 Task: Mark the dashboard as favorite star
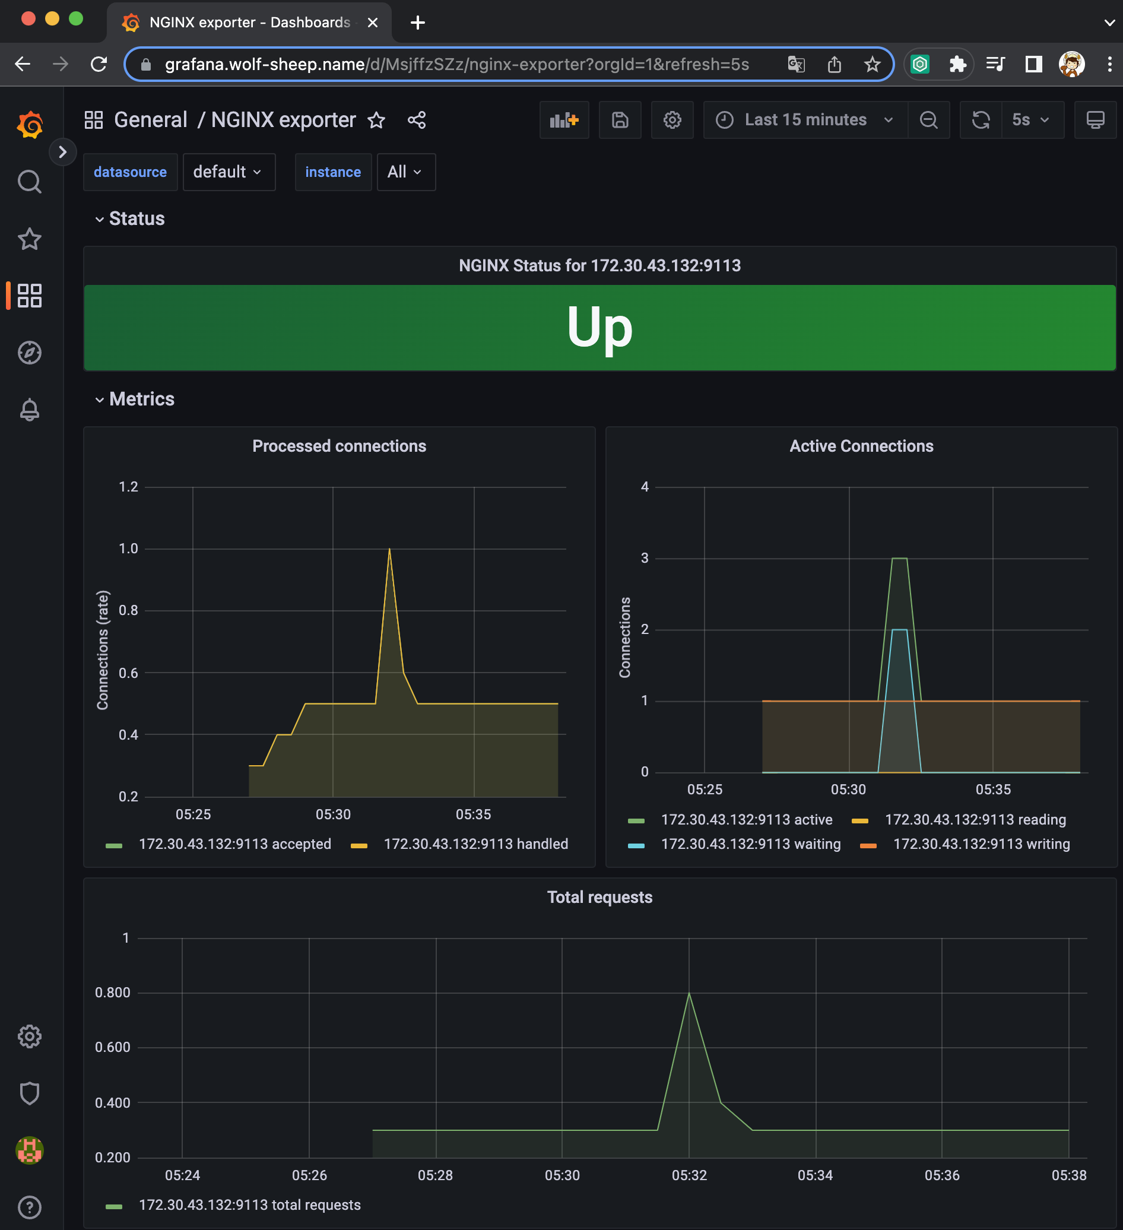point(376,120)
